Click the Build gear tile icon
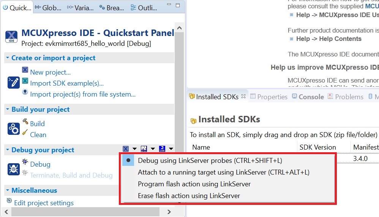 (x=13, y=129)
